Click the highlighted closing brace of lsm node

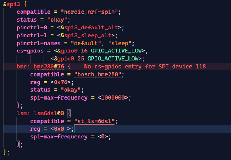click(x=18, y=145)
